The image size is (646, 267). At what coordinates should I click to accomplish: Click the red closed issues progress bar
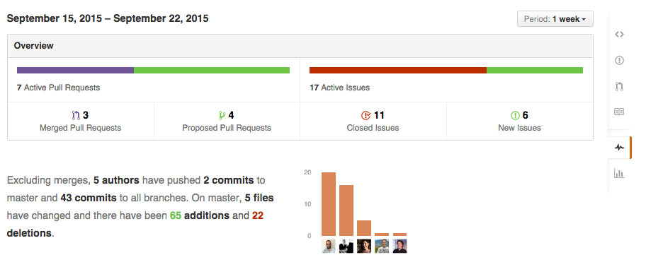pyautogui.click(x=398, y=70)
